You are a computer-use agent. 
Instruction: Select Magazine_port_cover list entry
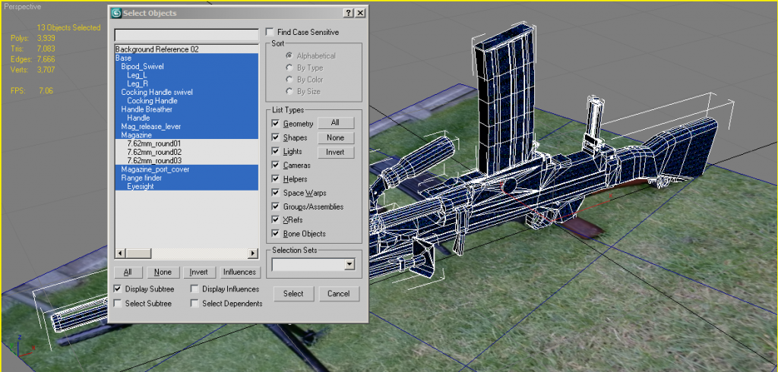tap(155, 169)
